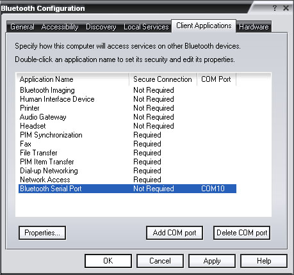Image resolution: width=294 pixels, height=275 pixels.
Task: Confirm changes with the OK button
Action: point(108,261)
